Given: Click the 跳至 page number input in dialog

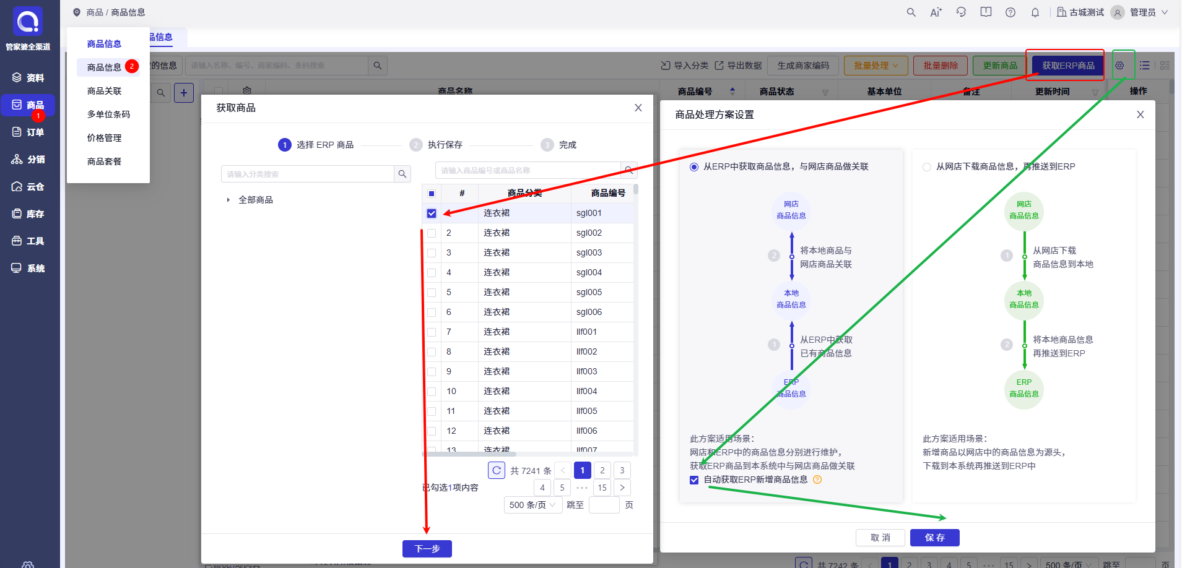Looking at the screenshot, I should coord(604,505).
